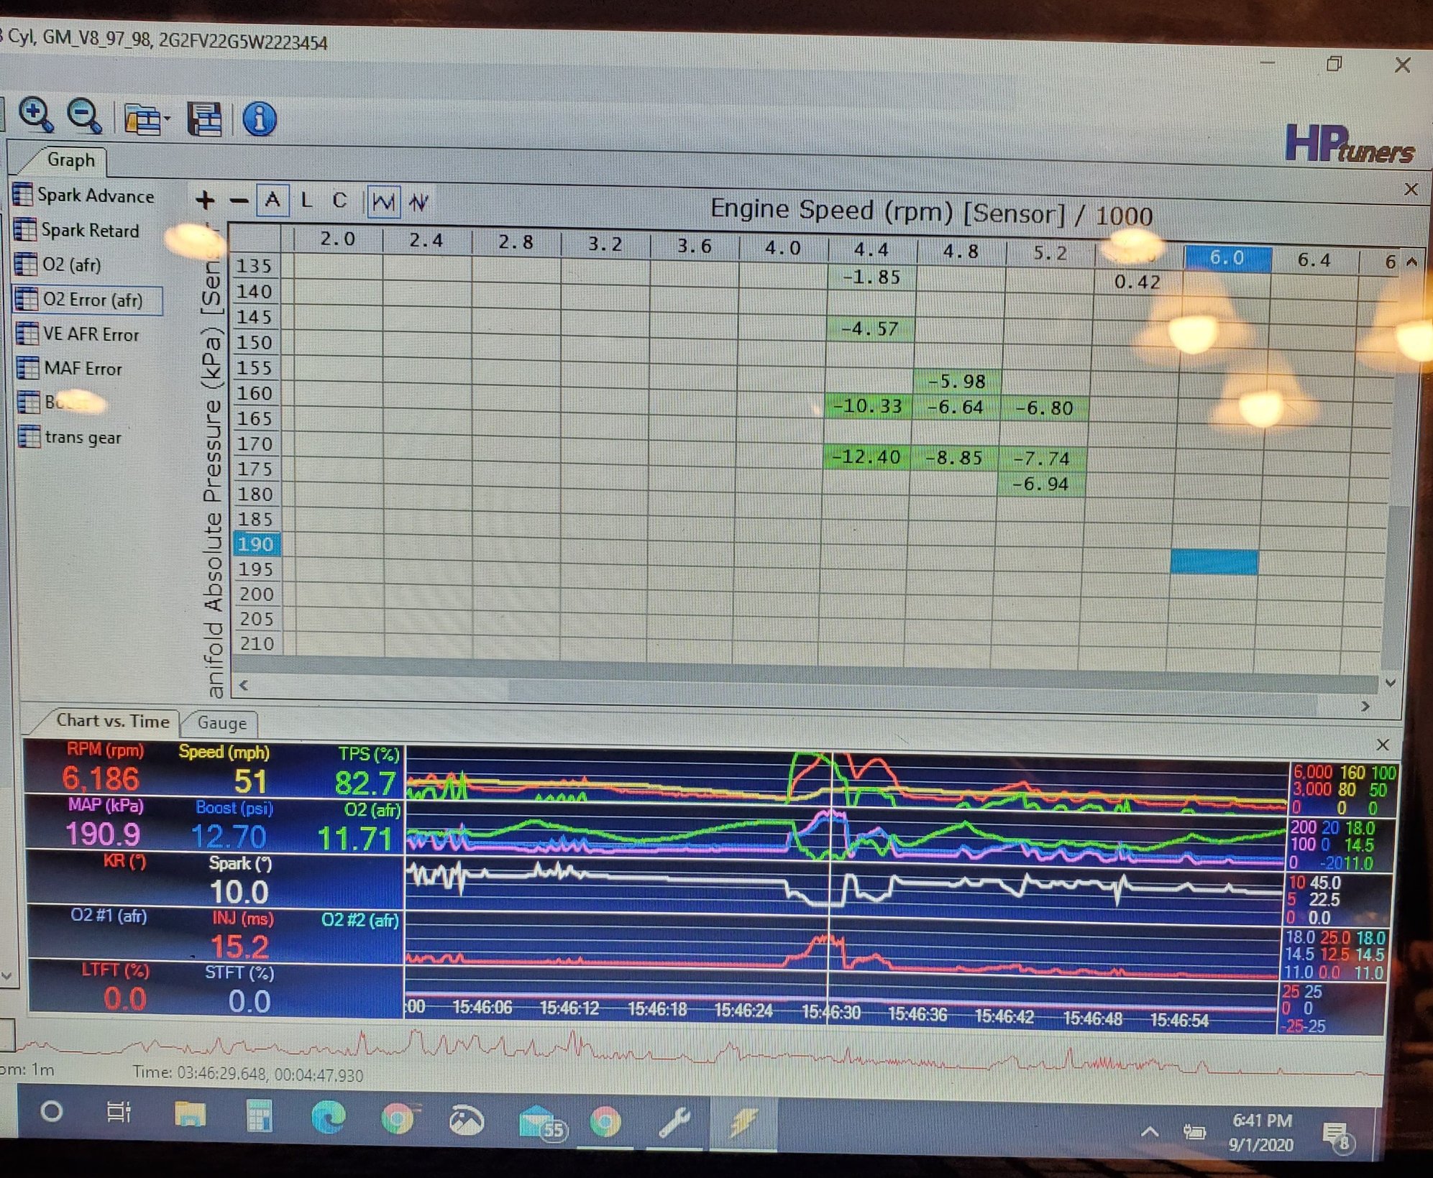
Task: Select the smoothing waveform icon
Action: [x=383, y=202]
